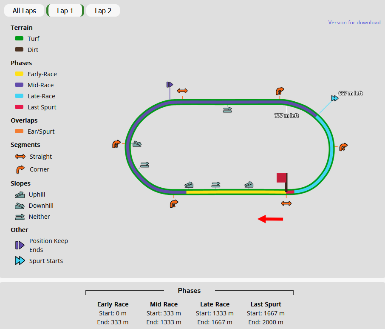Click 'Start: 1333 m' under Late-Race
Screen dimensions: 385x329
coord(215,313)
